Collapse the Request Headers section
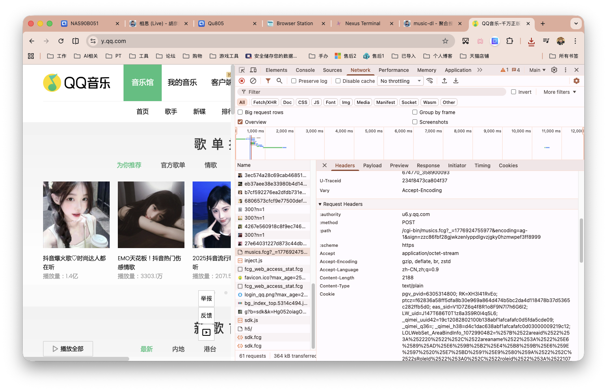 click(x=320, y=204)
